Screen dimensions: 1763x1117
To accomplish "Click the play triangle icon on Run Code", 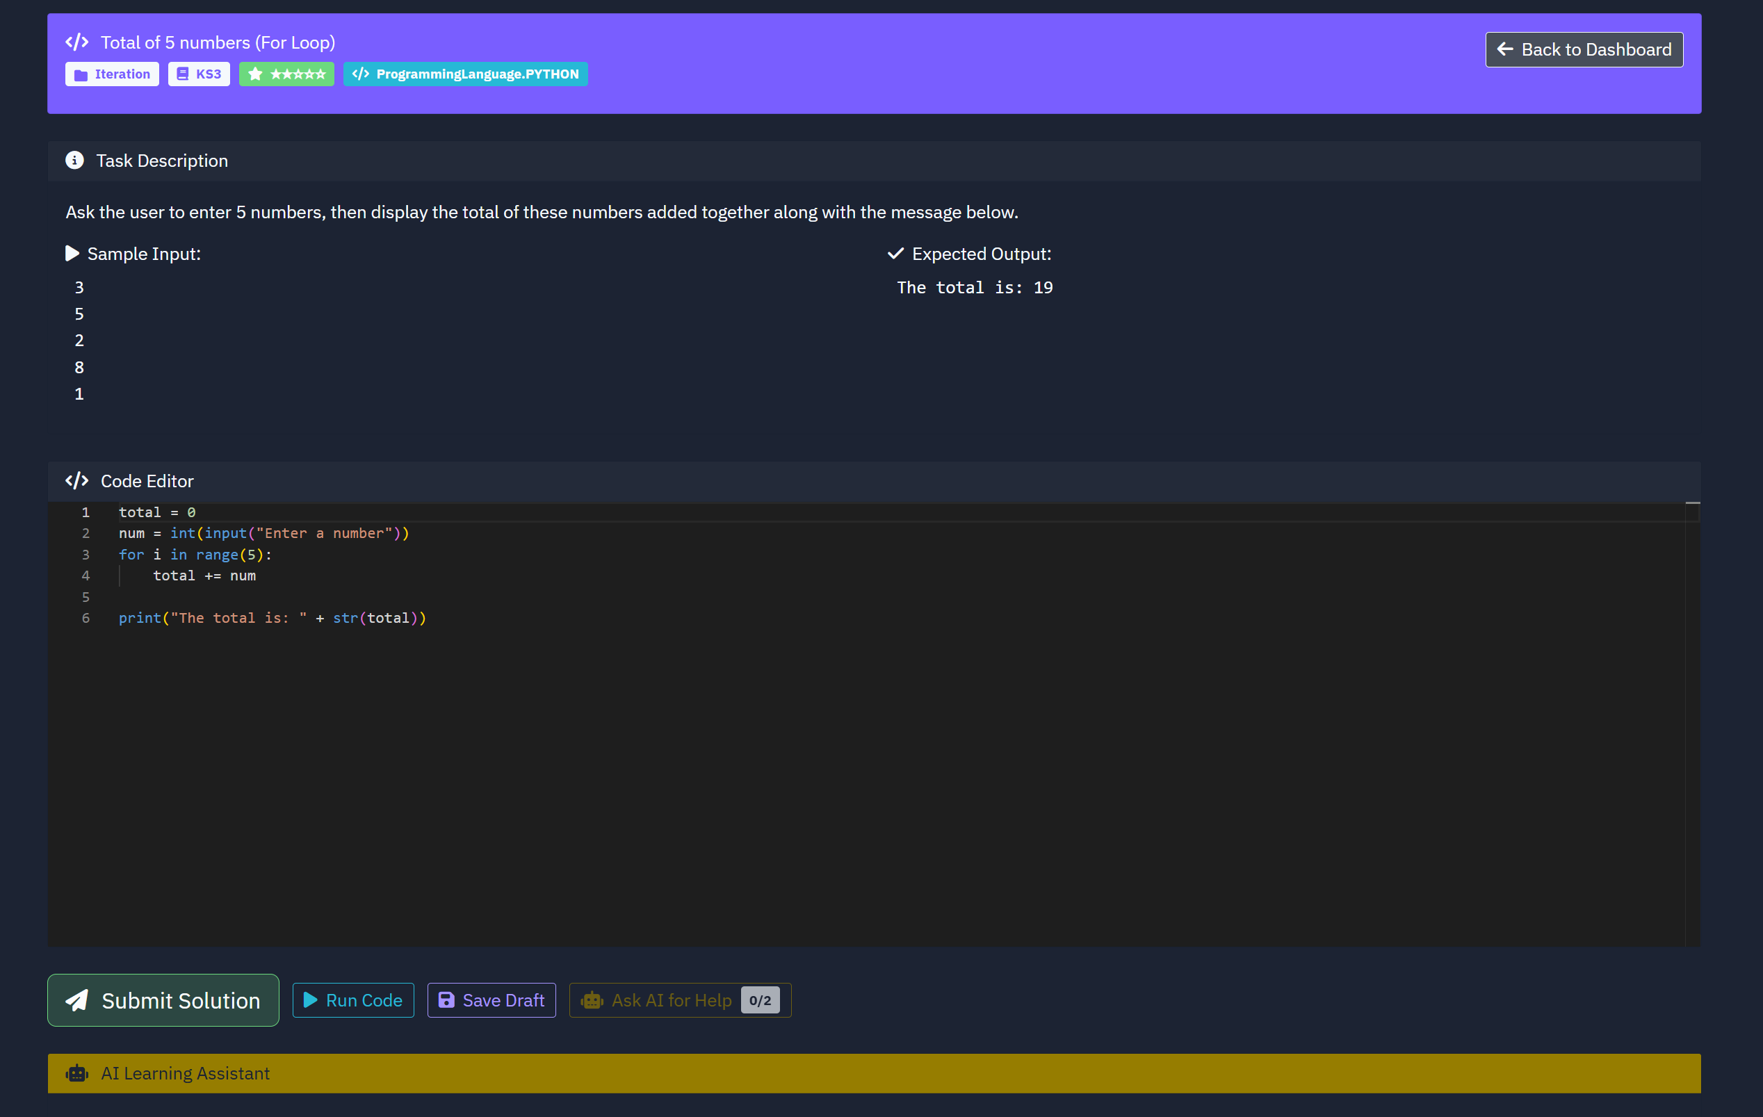I will [311, 1000].
